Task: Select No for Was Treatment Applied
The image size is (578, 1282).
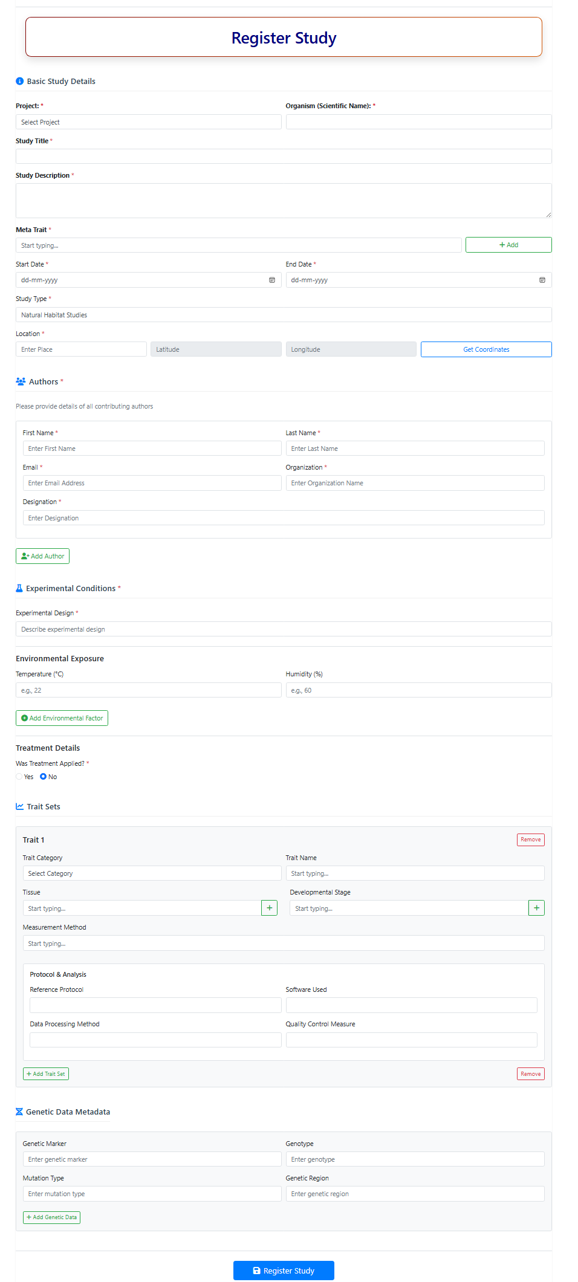Action: [44, 777]
